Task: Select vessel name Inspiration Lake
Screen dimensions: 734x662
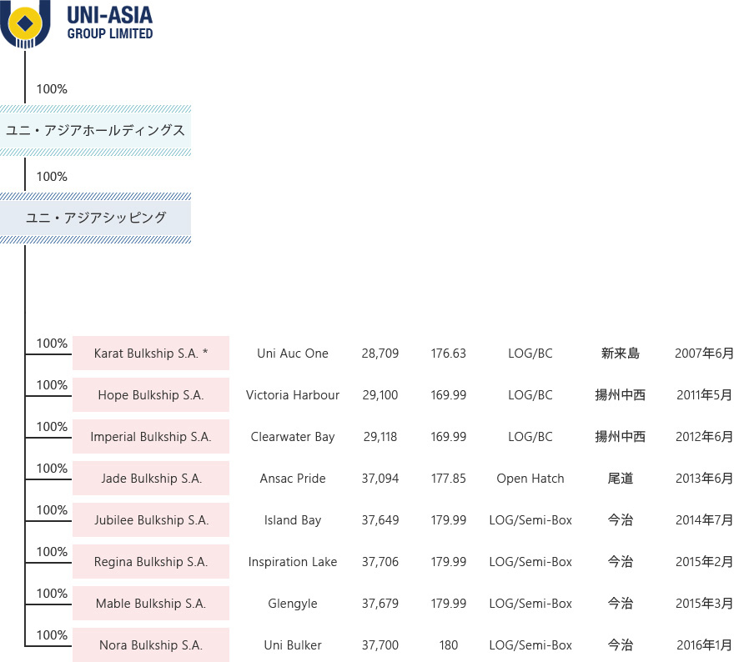Action: tap(293, 562)
